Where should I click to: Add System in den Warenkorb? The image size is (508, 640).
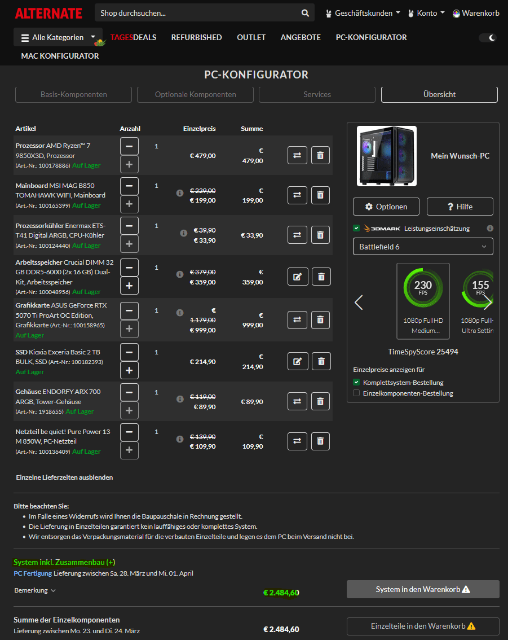click(423, 589)
